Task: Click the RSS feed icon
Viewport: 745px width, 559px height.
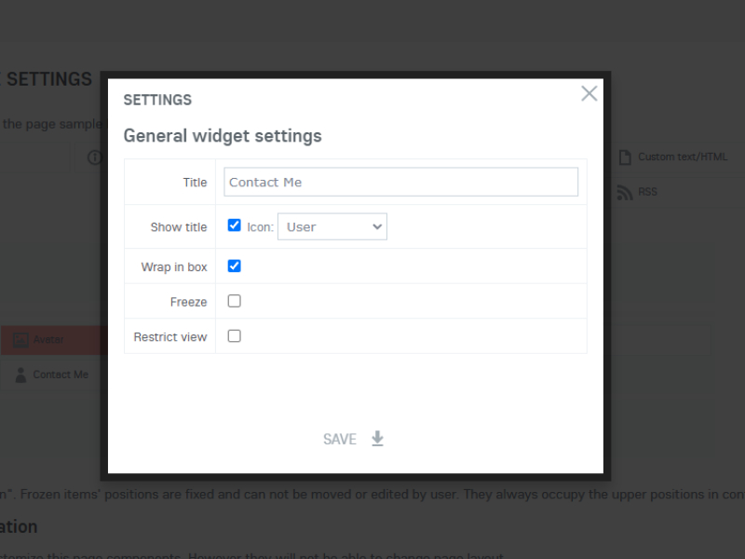Action: [625, 192]
